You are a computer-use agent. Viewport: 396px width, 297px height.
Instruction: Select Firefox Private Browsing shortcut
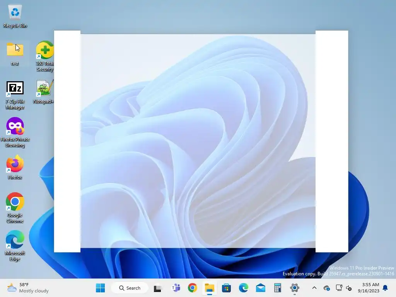coord(15,132)
